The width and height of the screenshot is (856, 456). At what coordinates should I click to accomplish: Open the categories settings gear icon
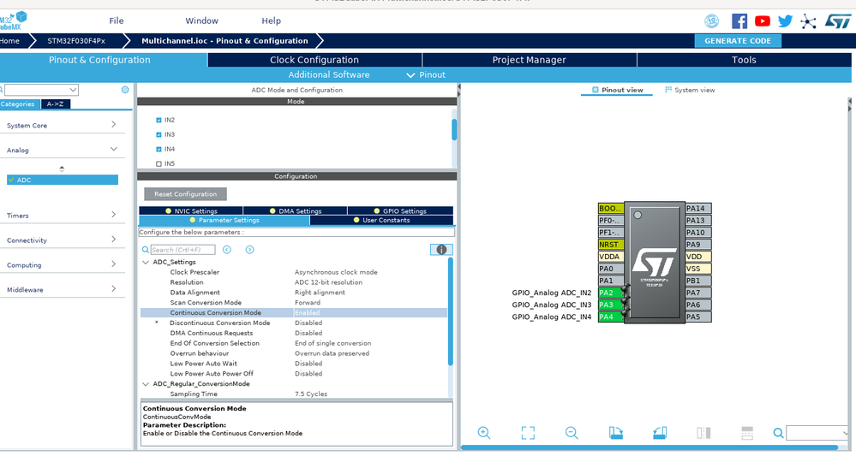(x=125, y=90)
